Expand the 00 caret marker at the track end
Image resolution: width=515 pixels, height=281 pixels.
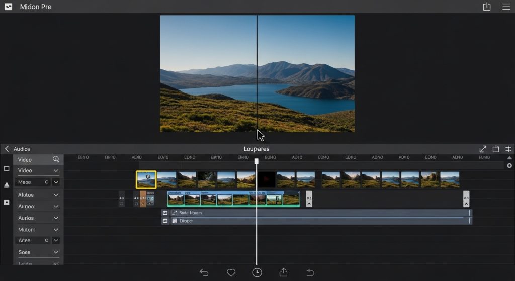[x=466, y=199]
